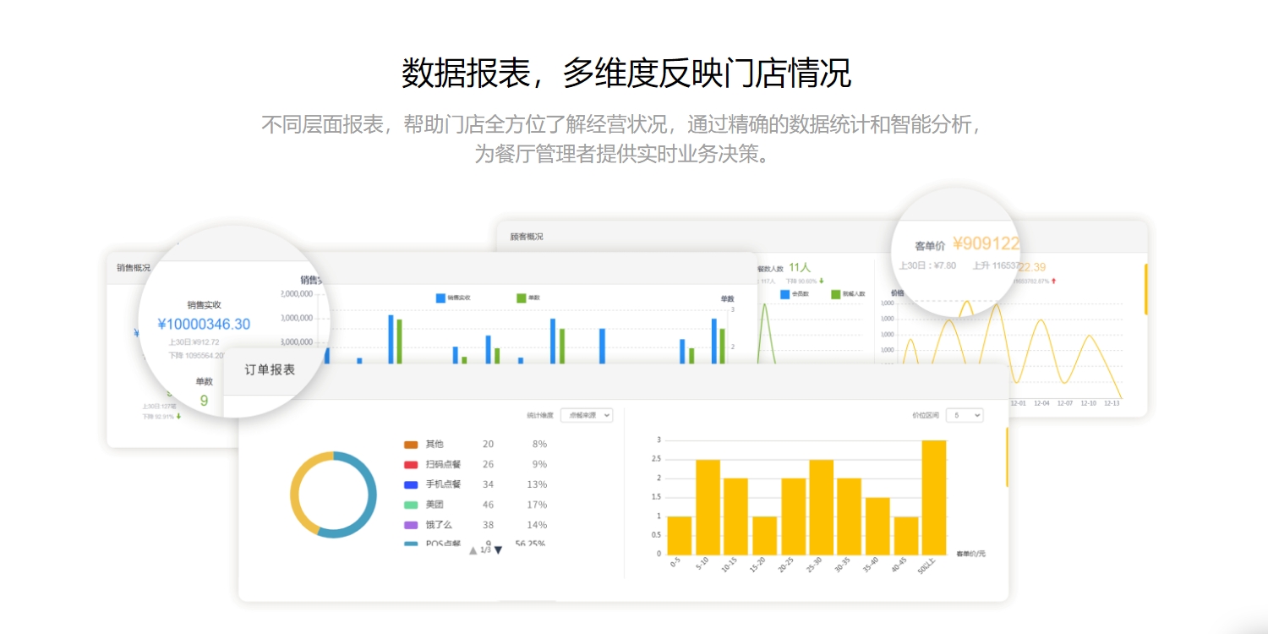The height and width of the screenshot is (634, 1268).
Task: Click the 订单报表 panel title
Action: point(270,369)
